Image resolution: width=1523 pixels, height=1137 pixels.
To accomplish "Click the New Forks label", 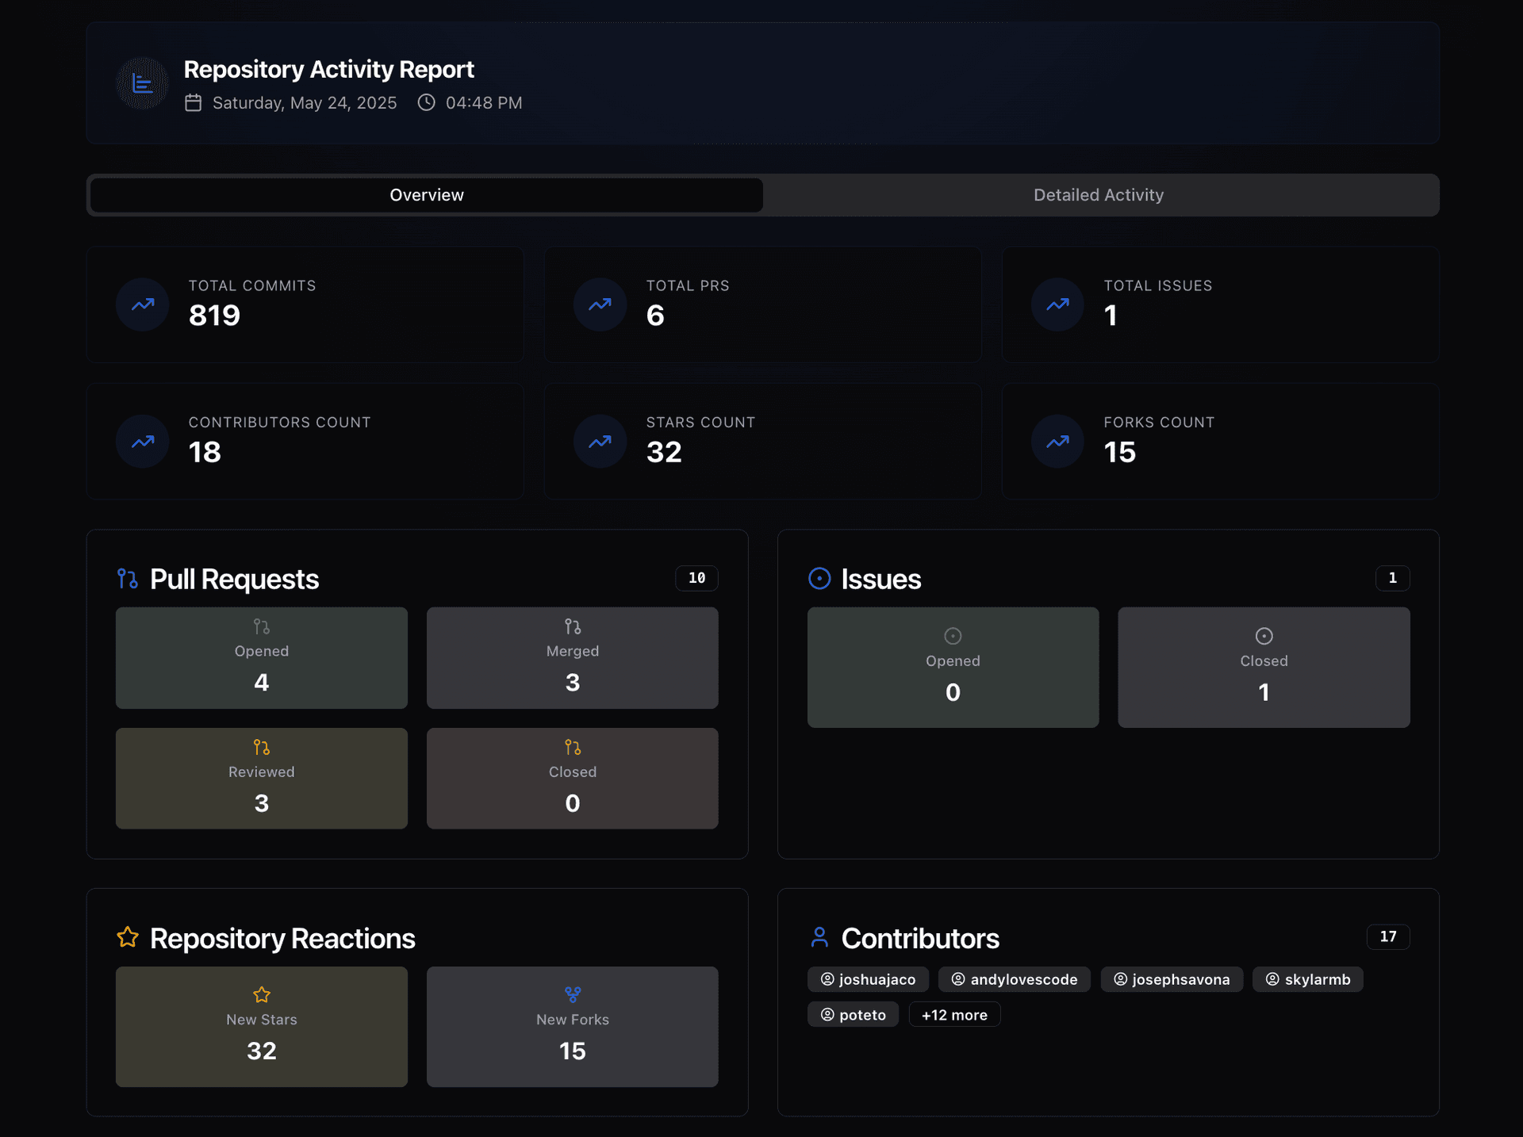I will click(573, 1020).
